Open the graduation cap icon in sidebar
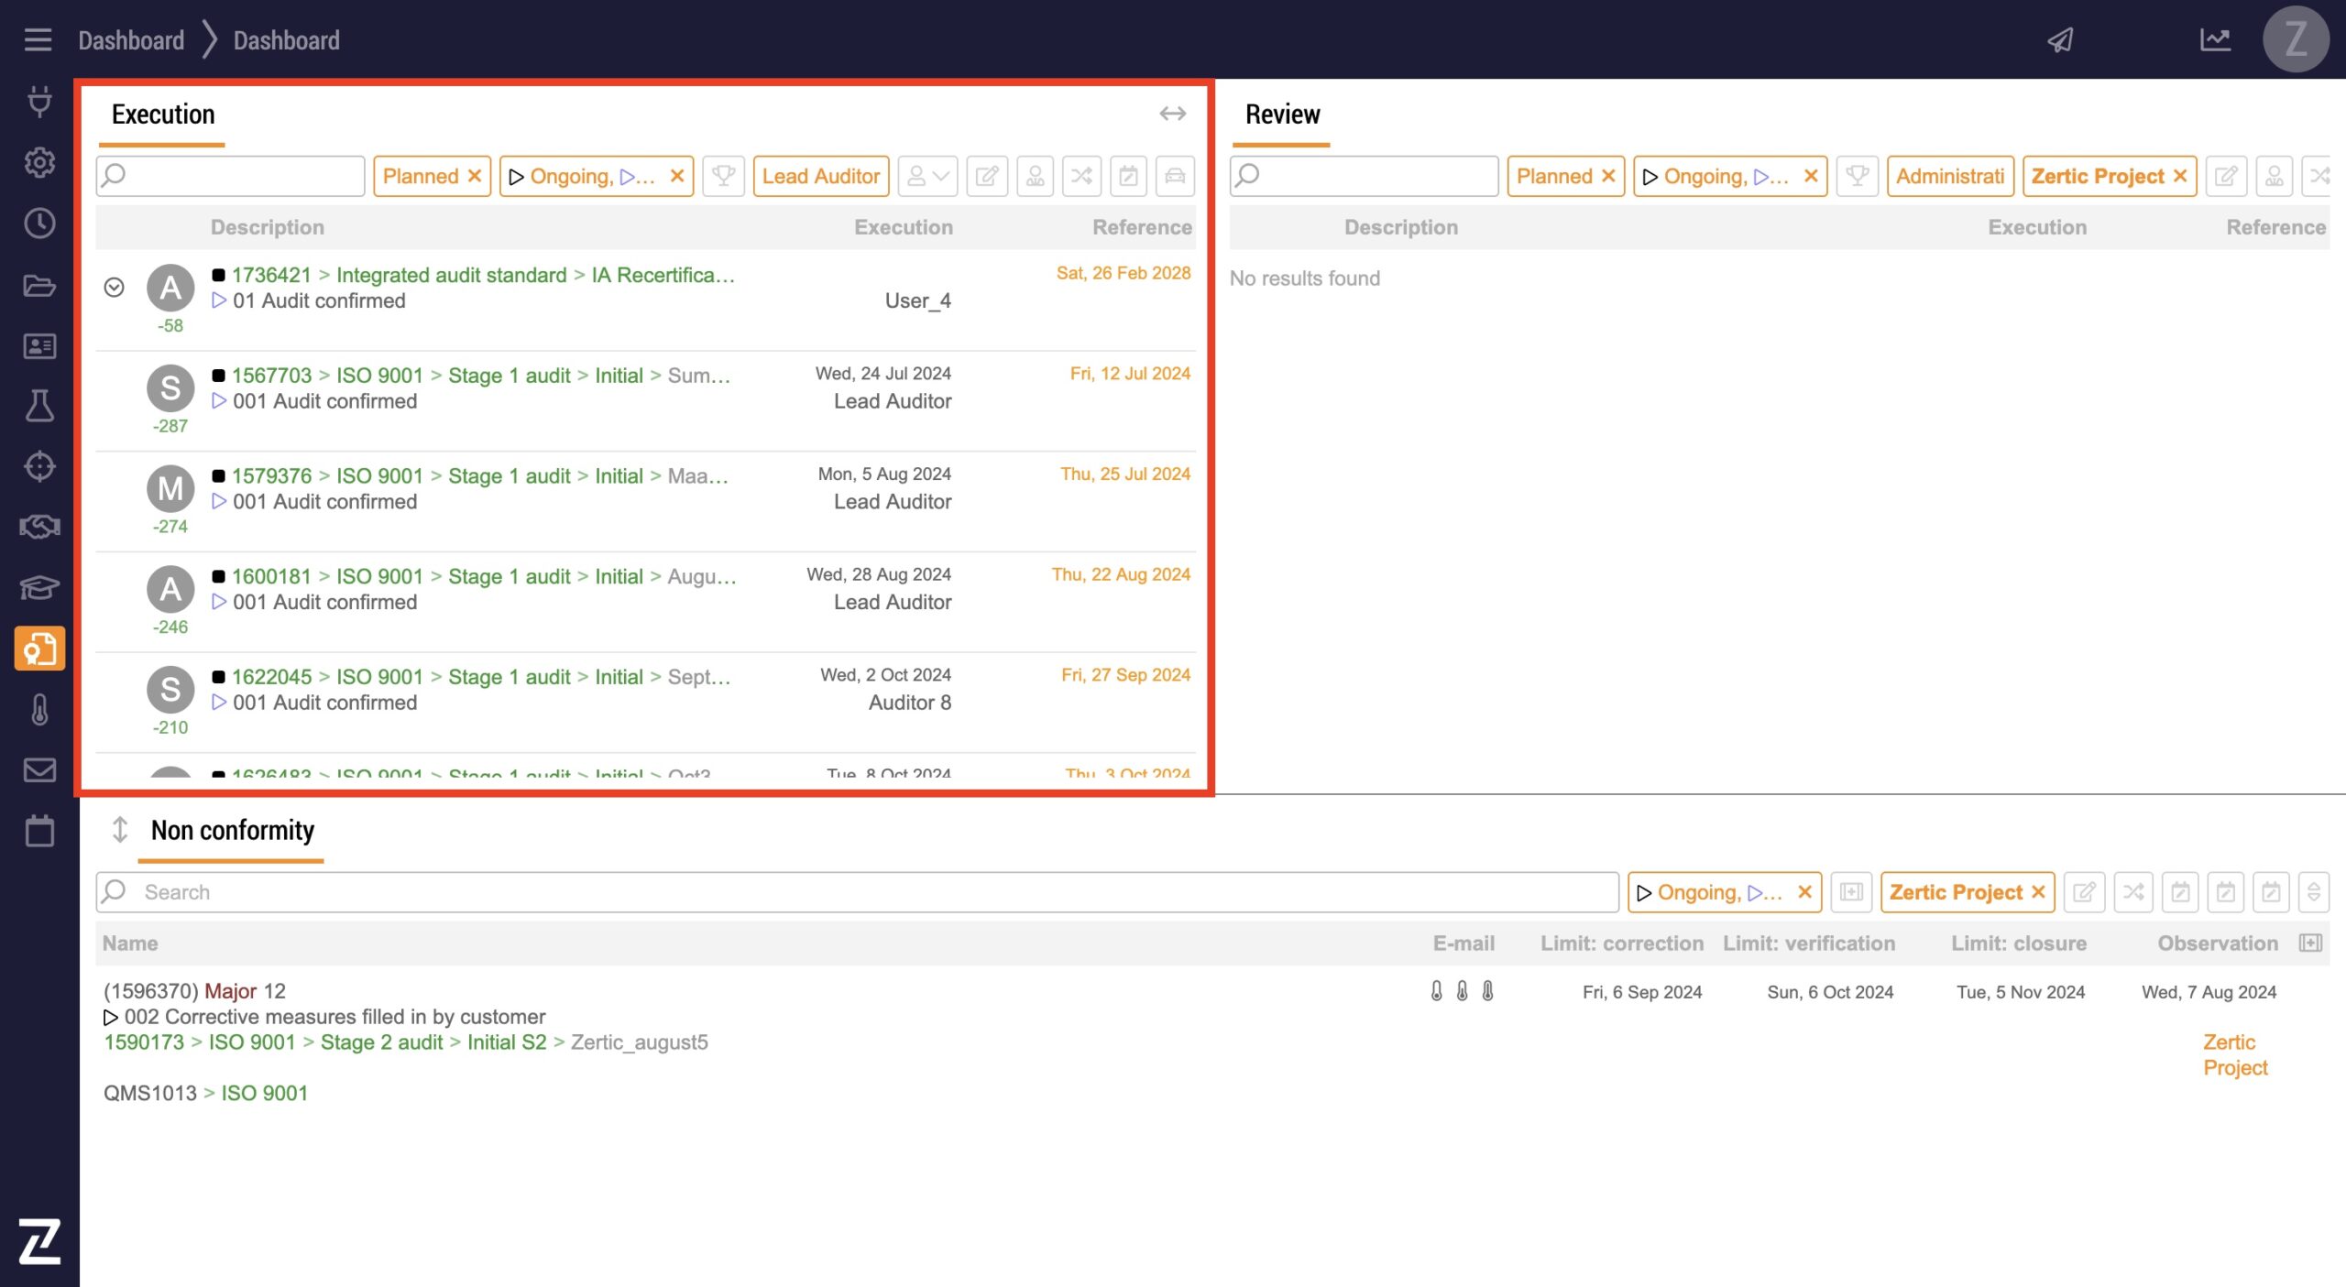 39,587
